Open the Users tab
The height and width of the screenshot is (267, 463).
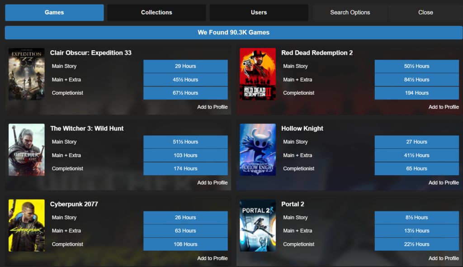tap(259, 13)
